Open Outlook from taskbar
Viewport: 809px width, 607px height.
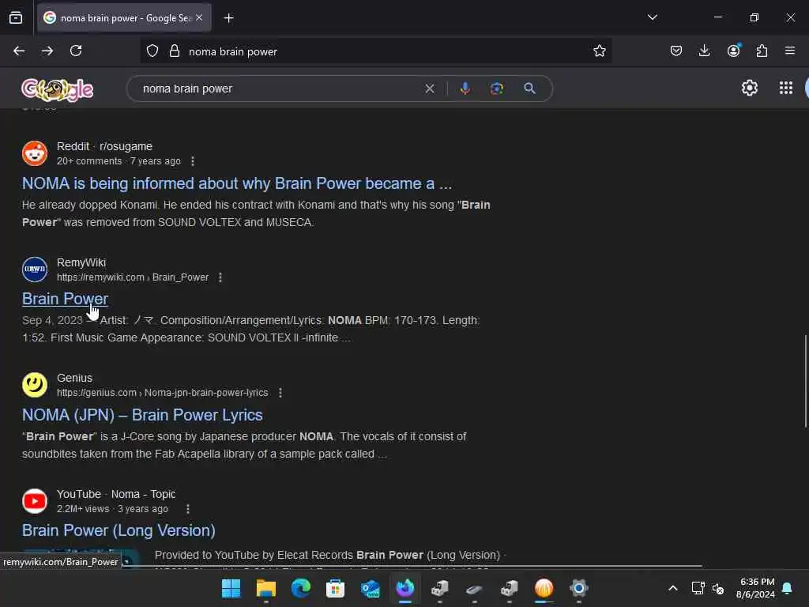[x=370, y=588]
